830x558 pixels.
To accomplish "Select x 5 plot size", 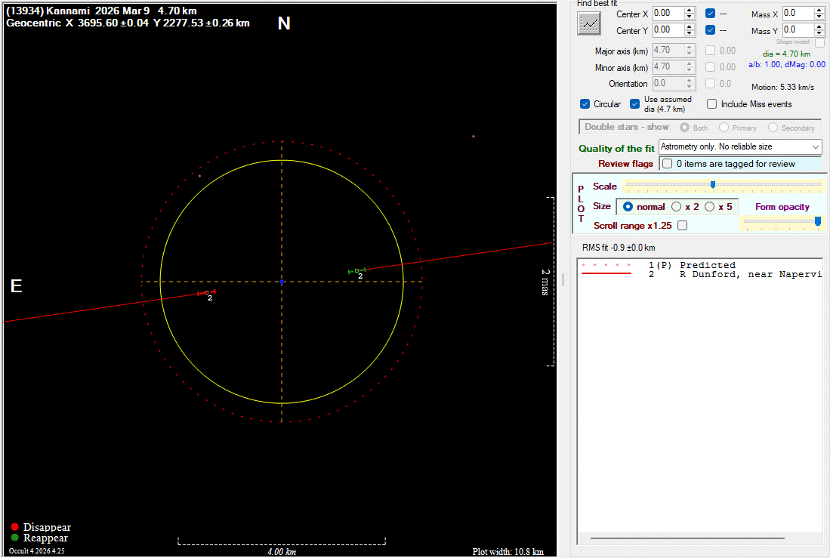I will click(x=710, y=206).
